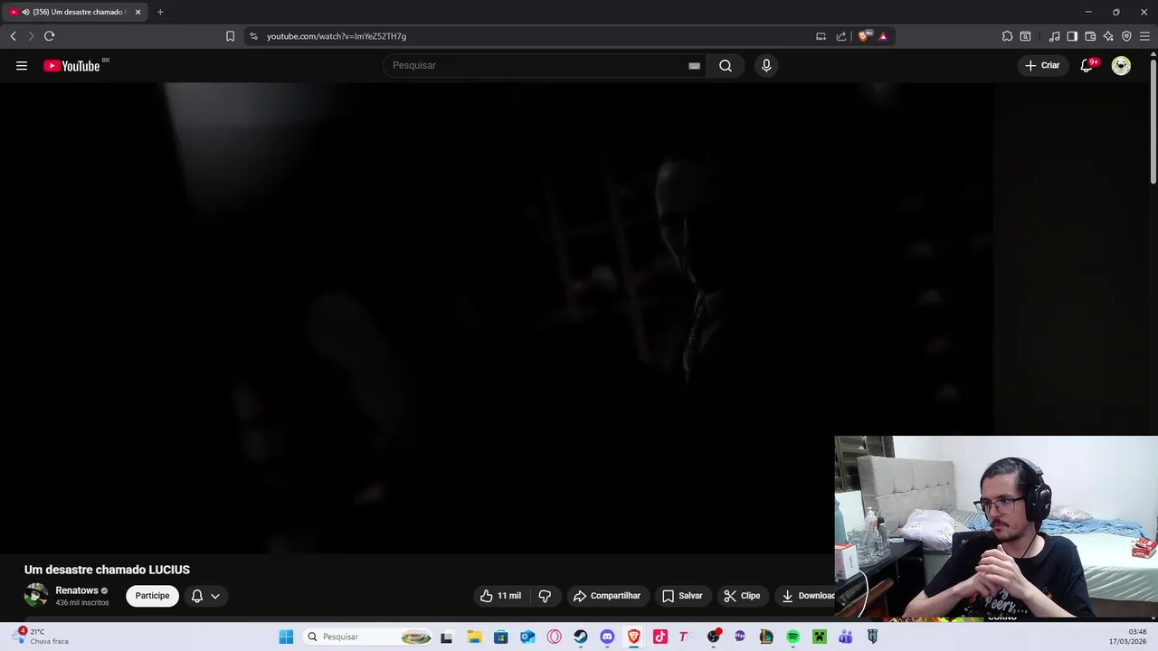Click the YouTube search magnifier button
This screenshot has width=1158, height=651.
(x=726, y=65)
